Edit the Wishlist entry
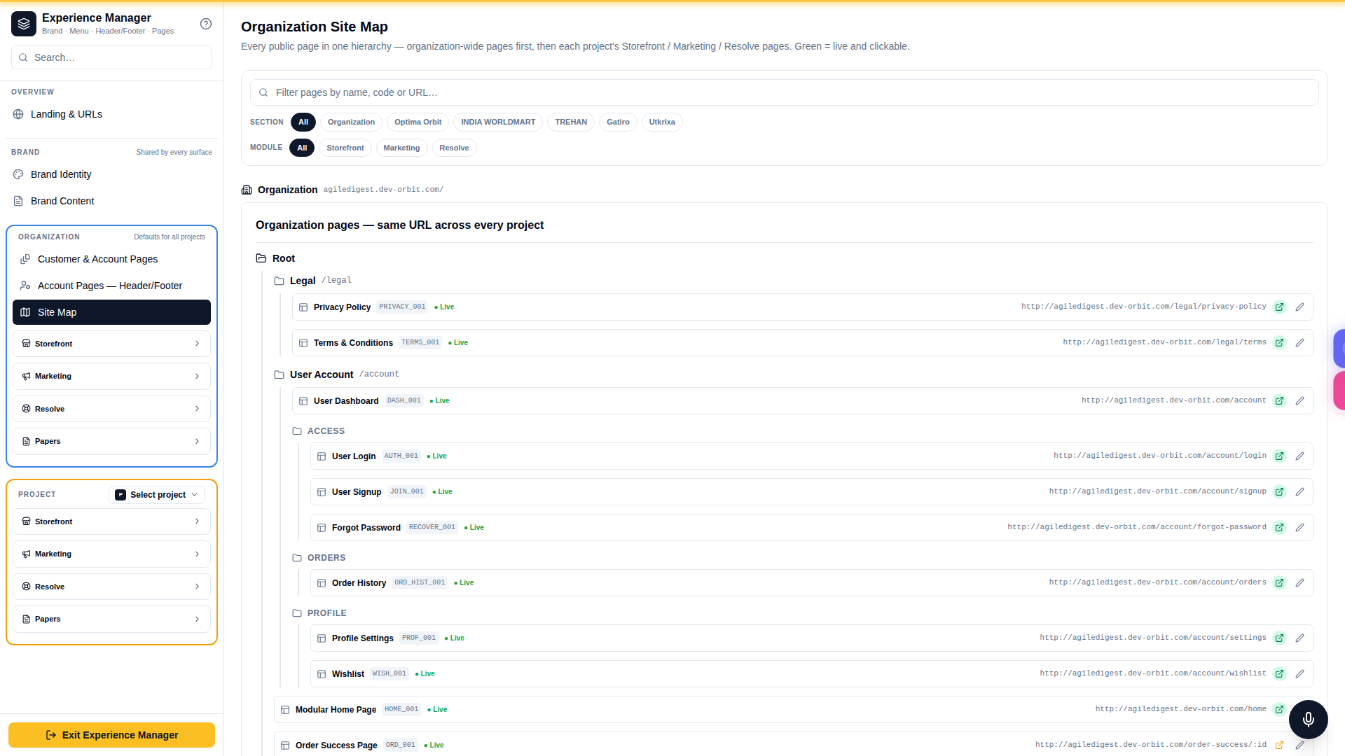The width and height of the screenshot is (1345, 756). pyautogui.click(x=1299, y=674)
